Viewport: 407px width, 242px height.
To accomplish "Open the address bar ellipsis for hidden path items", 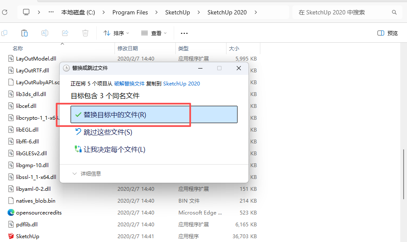I will tap(51, 12).
